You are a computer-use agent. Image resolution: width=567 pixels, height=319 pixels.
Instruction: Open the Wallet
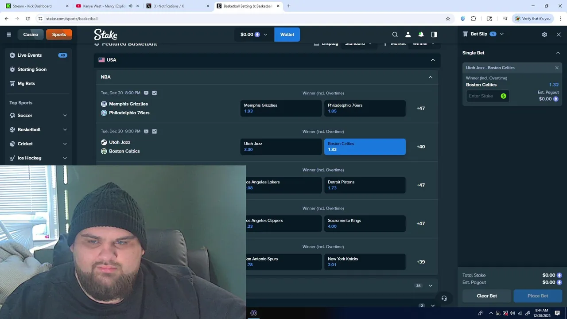coord(287,35)
